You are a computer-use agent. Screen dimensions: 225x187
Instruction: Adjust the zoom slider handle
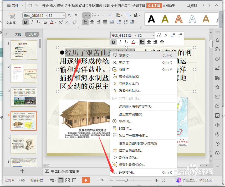126,180
